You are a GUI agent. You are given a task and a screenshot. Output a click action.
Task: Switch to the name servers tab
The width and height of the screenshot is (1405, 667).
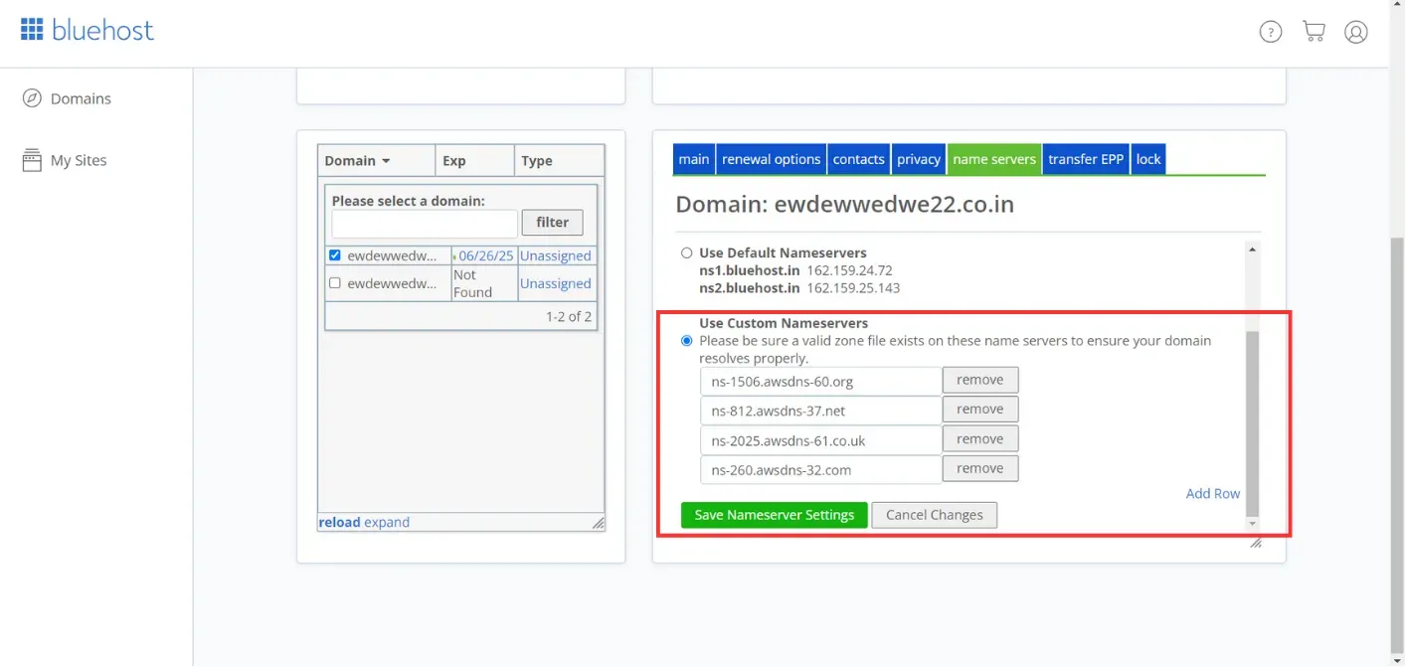tap(994, 159)
